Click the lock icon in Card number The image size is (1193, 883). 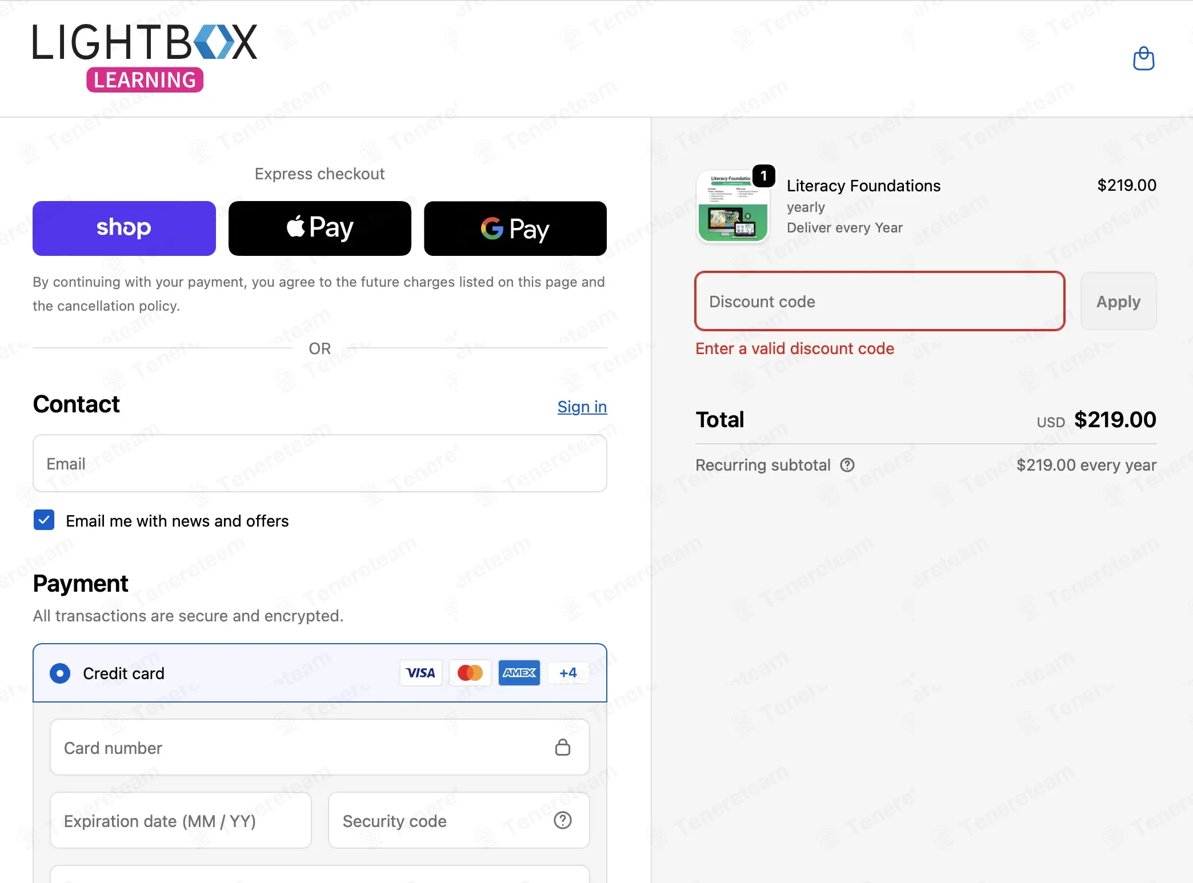tap(563, 747)
